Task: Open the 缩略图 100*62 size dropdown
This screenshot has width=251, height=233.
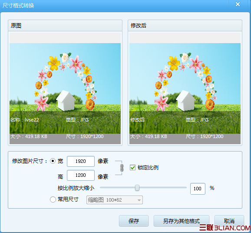Action: click(115, 200)
